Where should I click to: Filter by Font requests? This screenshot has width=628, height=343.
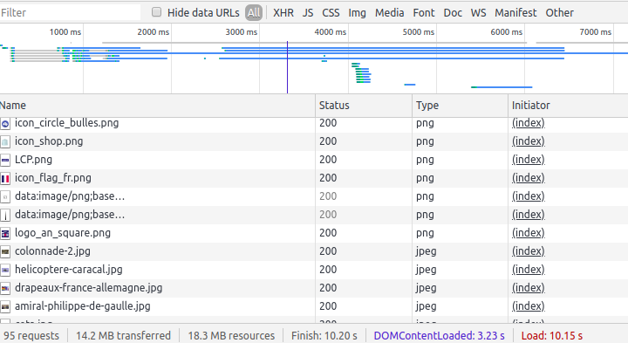424,13
